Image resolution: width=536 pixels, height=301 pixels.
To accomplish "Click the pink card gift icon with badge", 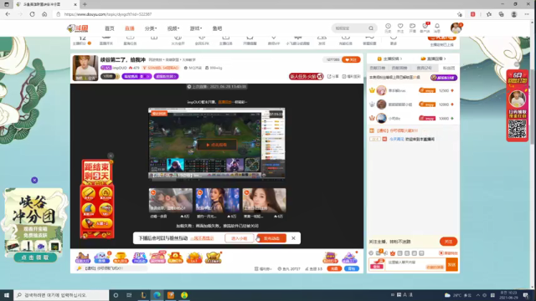I will tap(157, 258).
